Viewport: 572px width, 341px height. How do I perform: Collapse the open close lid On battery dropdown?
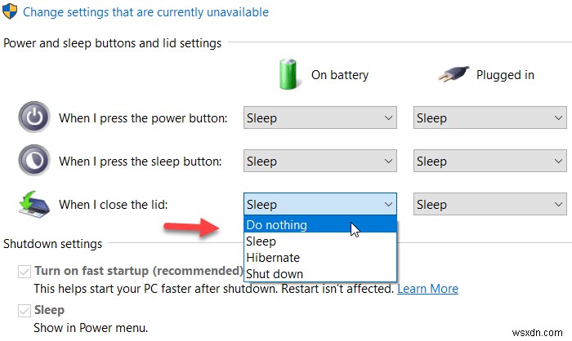tap(320, 205)
